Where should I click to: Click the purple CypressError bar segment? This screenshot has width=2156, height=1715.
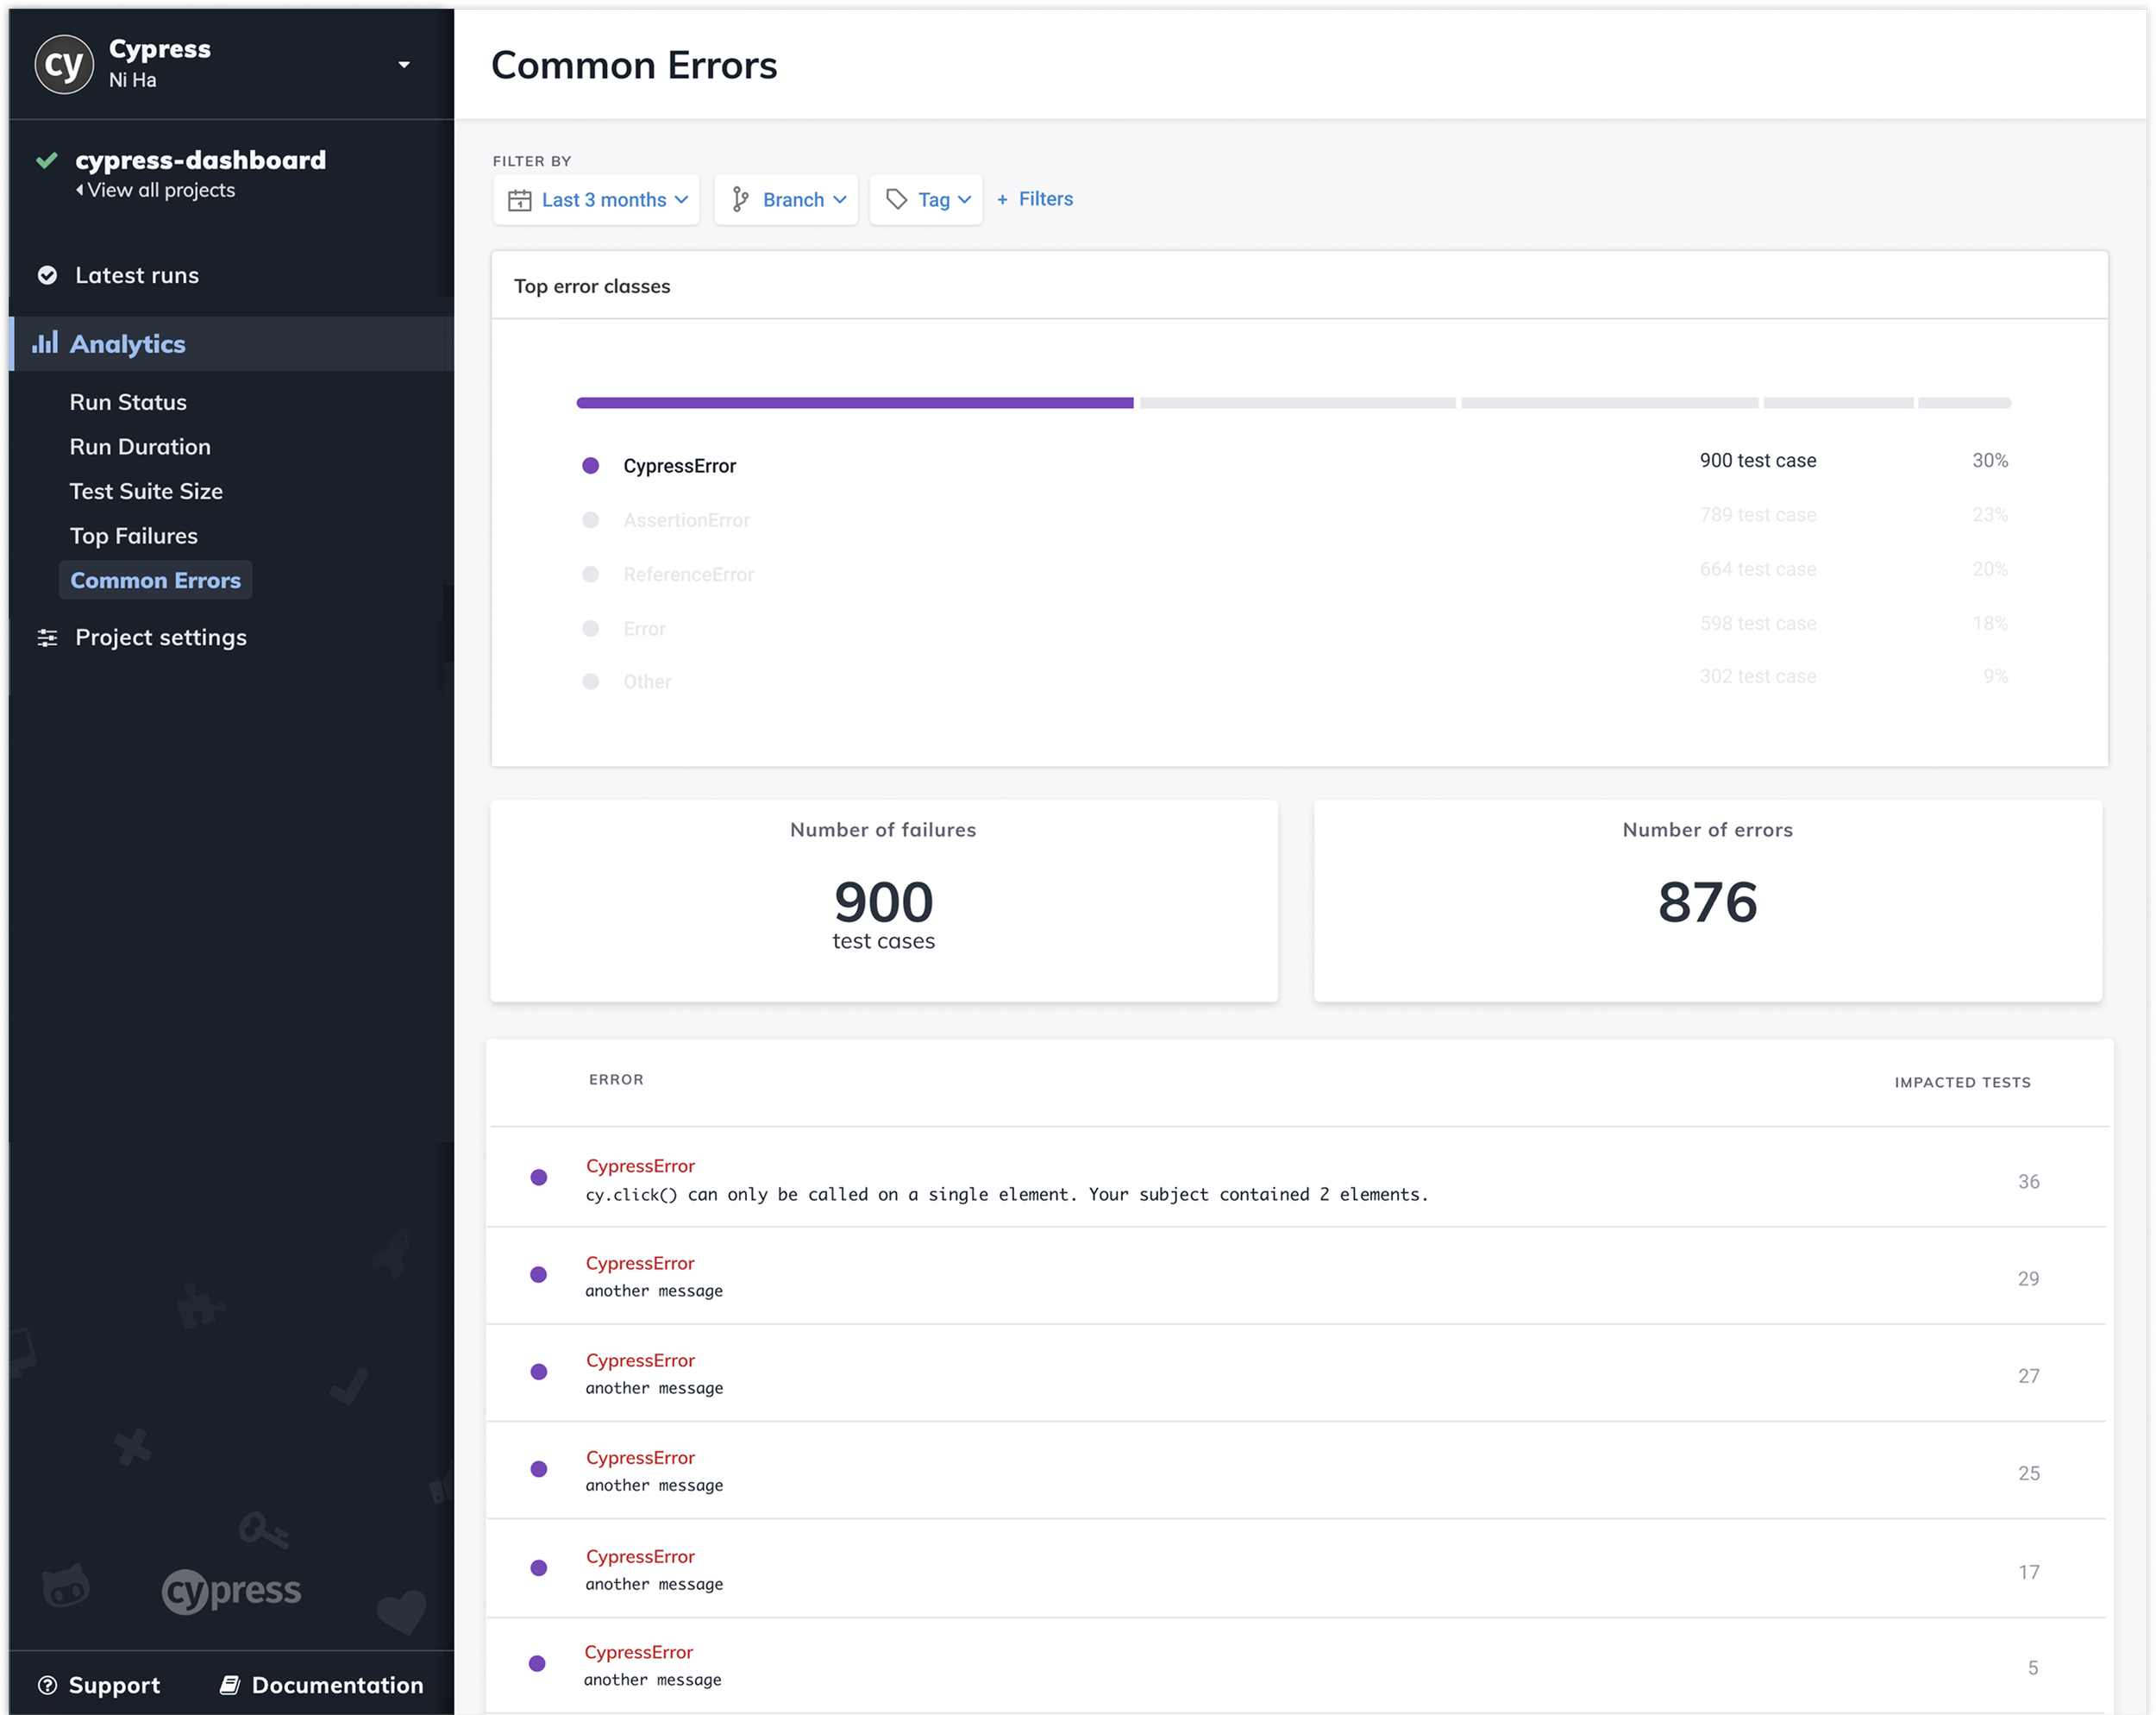tap(854, 403)
